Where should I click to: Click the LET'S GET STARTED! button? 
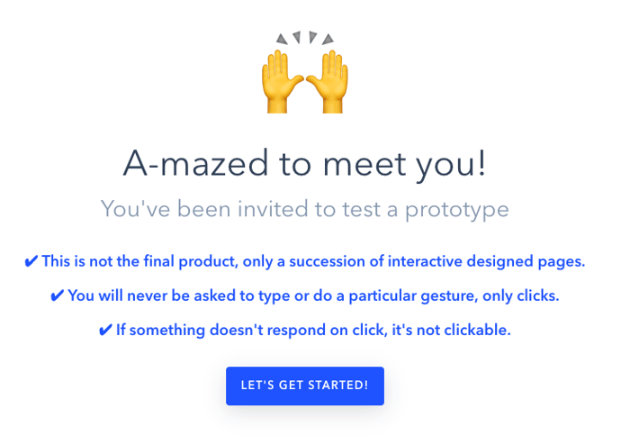click(304, 386)
